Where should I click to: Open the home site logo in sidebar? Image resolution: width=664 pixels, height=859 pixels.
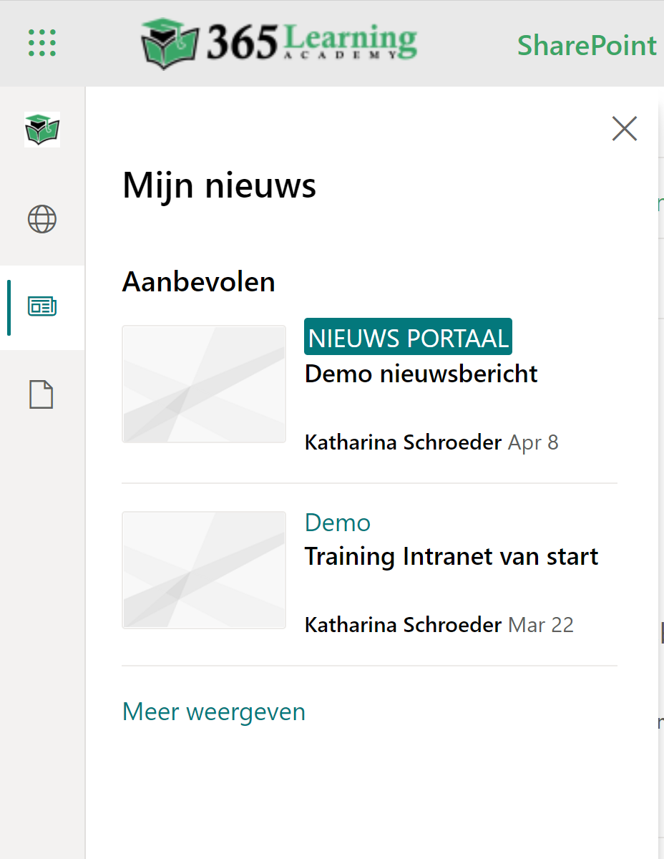point(42,130)
